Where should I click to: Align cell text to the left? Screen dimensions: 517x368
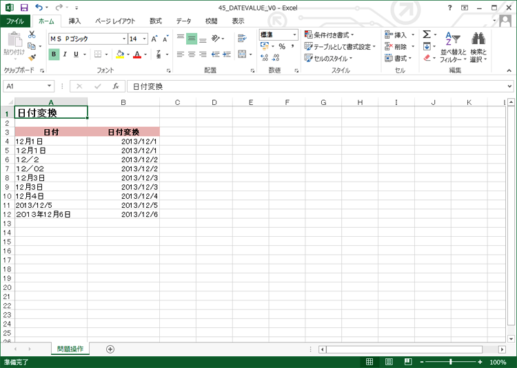[x=181, y=54]
